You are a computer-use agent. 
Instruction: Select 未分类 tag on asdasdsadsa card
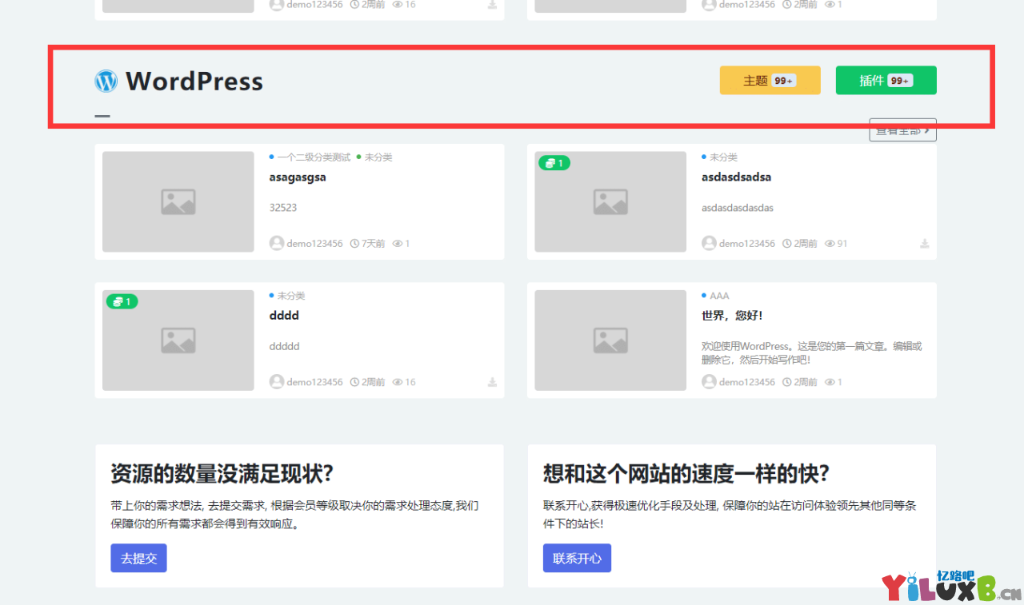(723, 157)
